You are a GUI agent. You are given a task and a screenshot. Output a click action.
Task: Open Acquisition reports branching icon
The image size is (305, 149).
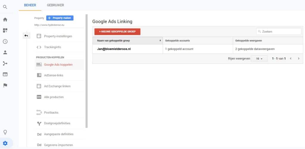point(5,63)
